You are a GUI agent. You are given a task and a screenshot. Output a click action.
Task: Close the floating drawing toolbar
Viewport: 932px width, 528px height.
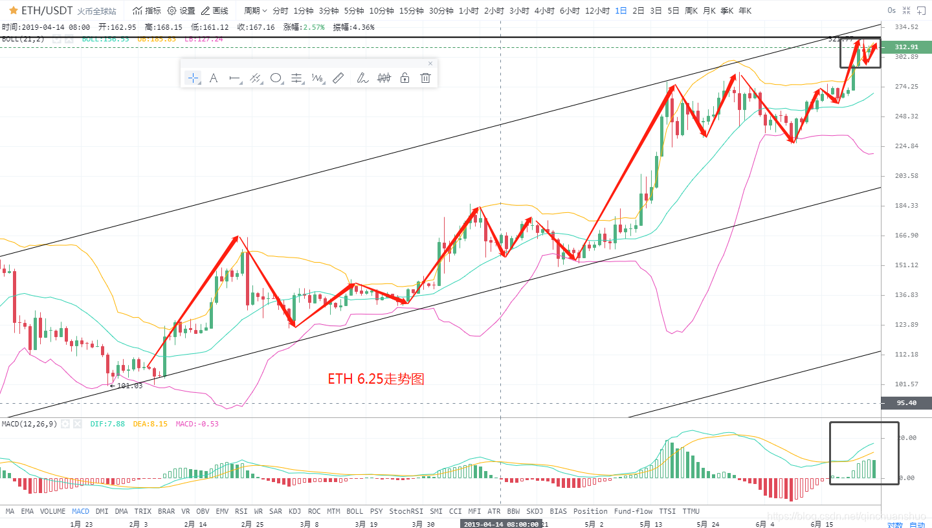pyautogui.click(x=430, y=63)
